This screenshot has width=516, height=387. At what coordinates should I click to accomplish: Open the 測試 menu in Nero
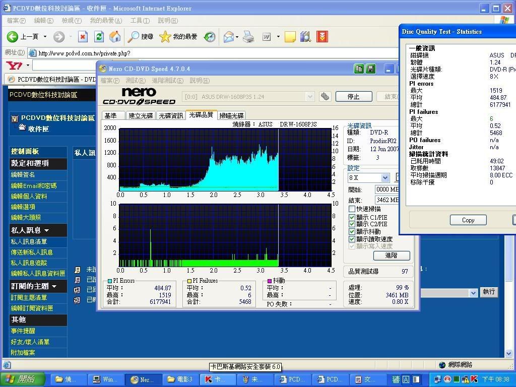pos(136,81)
